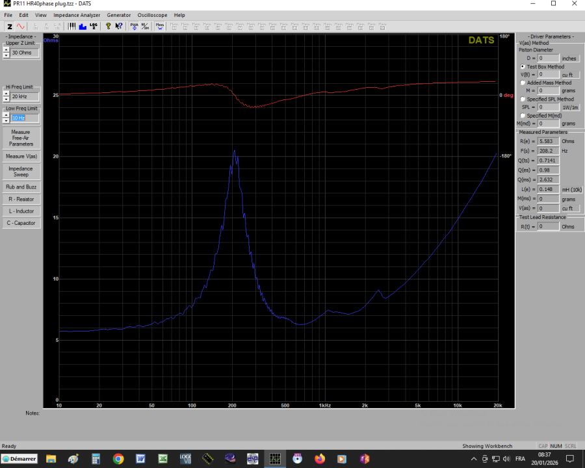Image resolution: width=585 pixels, height=468 pixels.
Task: Toggle the LOG Z scale icon
Action: 93,26
